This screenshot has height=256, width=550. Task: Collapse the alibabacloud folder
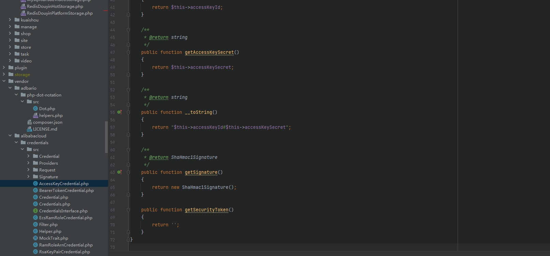(10, 136)
